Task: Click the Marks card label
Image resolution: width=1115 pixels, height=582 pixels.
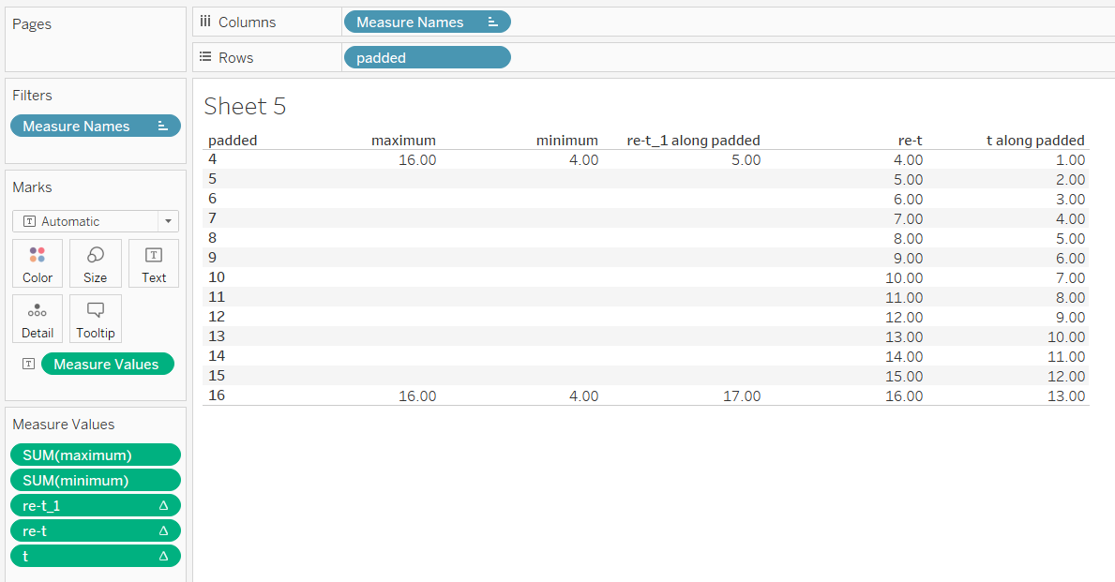Action: (x=32, y=187)
